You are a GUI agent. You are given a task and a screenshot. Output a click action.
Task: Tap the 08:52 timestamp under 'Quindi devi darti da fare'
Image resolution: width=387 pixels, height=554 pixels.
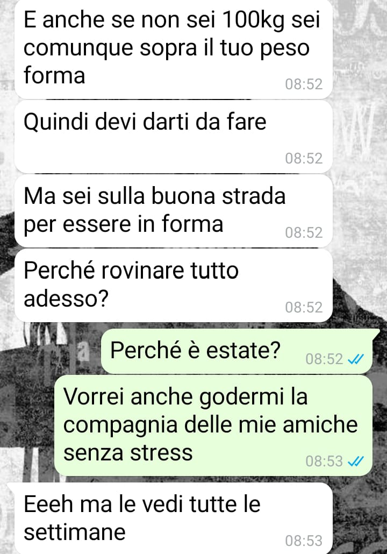click(x=304, y=158)
